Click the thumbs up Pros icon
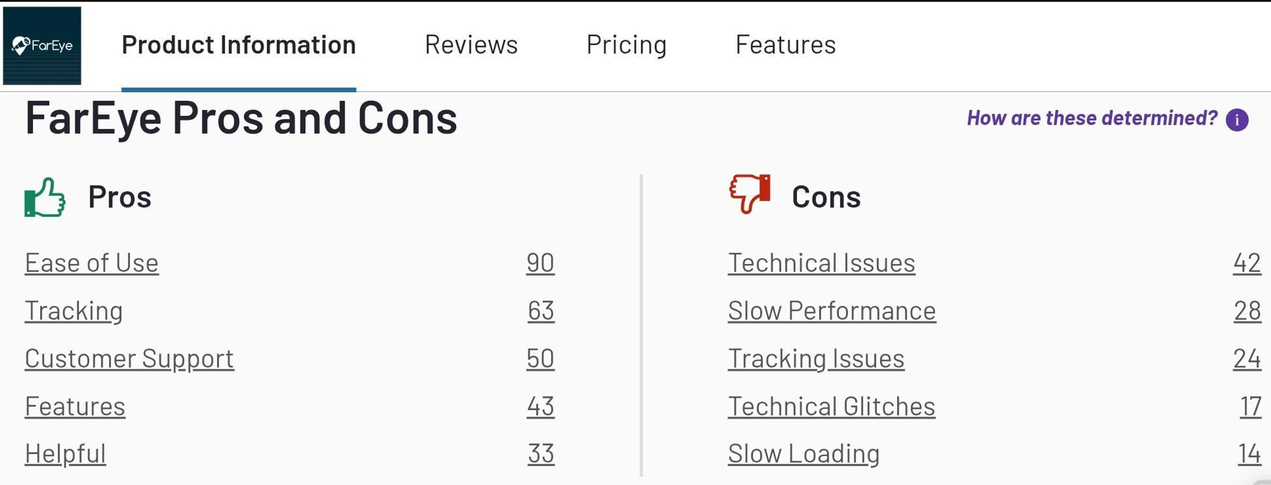This screenshot has height=485, width=1271. [x=45, y=197]
